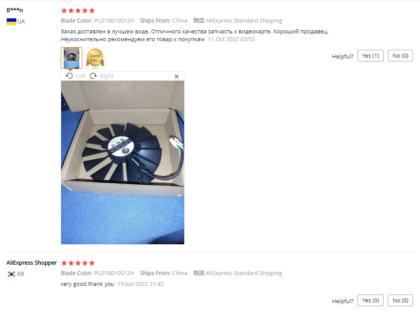Click the 'very good thank you' review text
Viewport: 420px width, 314px height.
pos(87,284)
